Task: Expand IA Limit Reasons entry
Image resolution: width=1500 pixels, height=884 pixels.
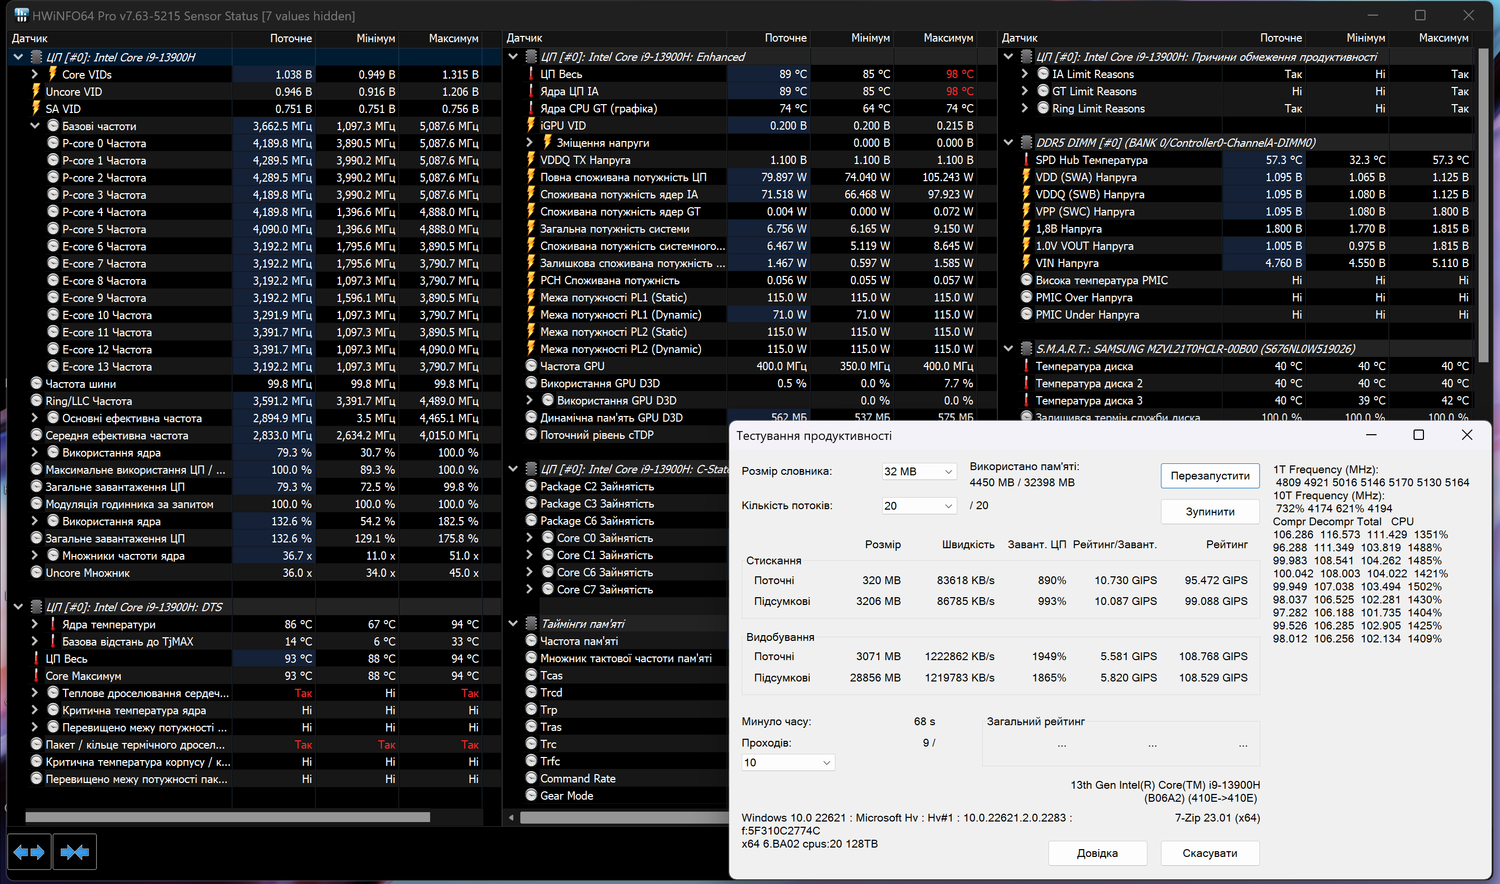Action: tap(1024, 74)
